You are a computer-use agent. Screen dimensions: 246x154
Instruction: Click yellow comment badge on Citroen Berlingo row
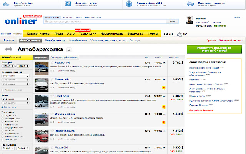164,122
